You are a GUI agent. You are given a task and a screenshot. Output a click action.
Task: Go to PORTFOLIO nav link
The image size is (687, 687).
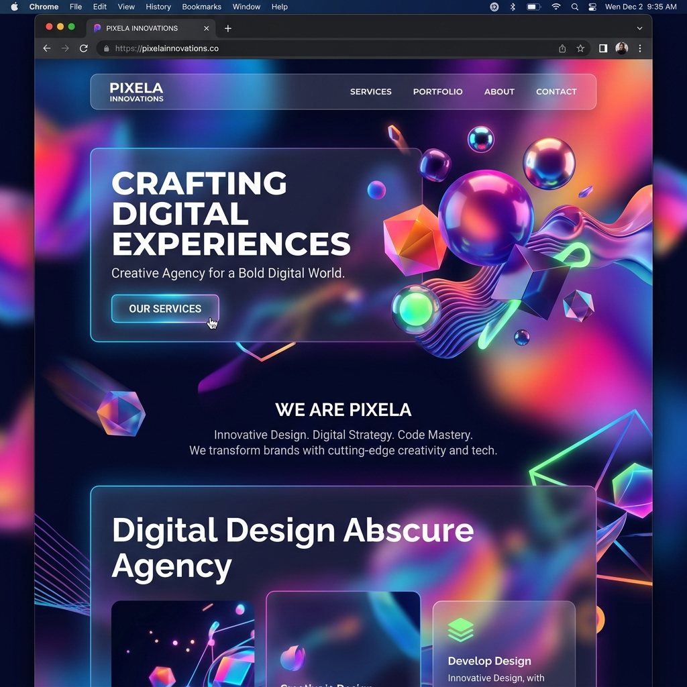[437, 91]
